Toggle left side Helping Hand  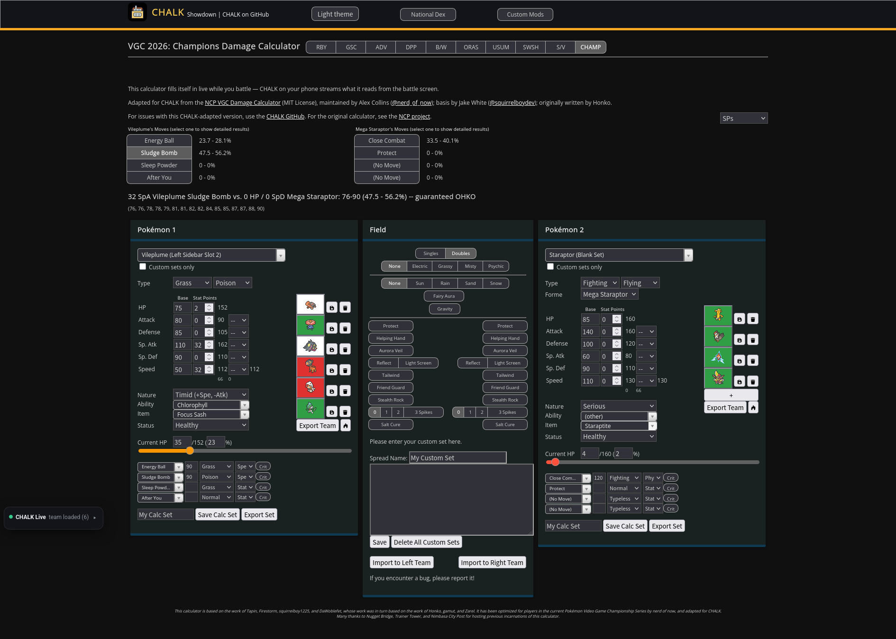pyautogui.click(x=391, y=338)
